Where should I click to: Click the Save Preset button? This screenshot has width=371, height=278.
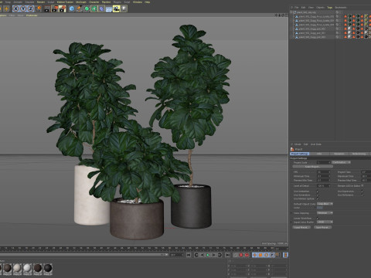pyautogui.click(x=322, y=227)
